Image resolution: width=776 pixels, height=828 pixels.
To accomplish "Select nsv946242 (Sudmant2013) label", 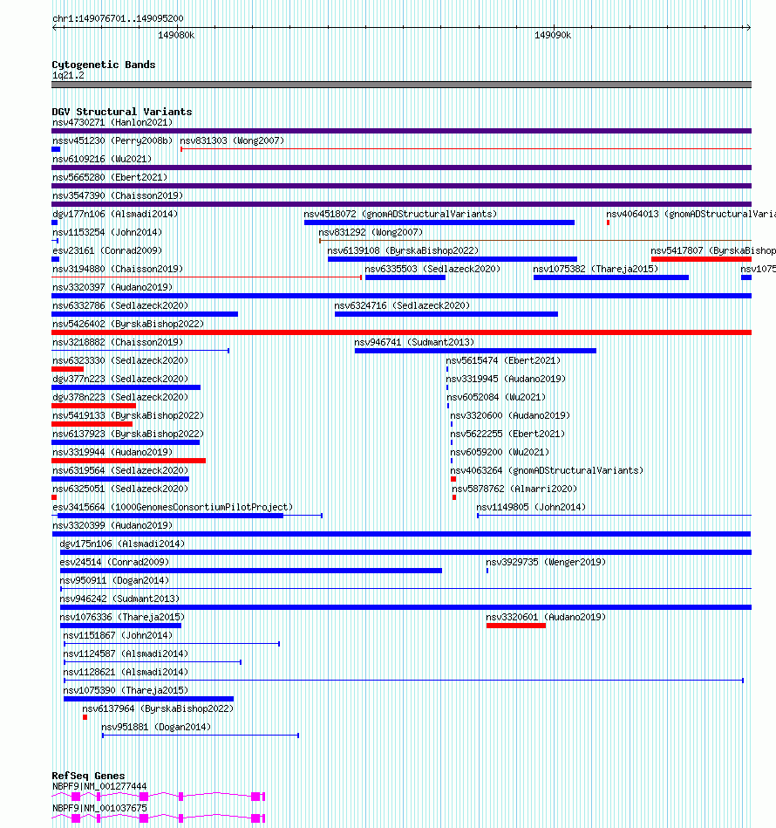I will tap(119, 599).
